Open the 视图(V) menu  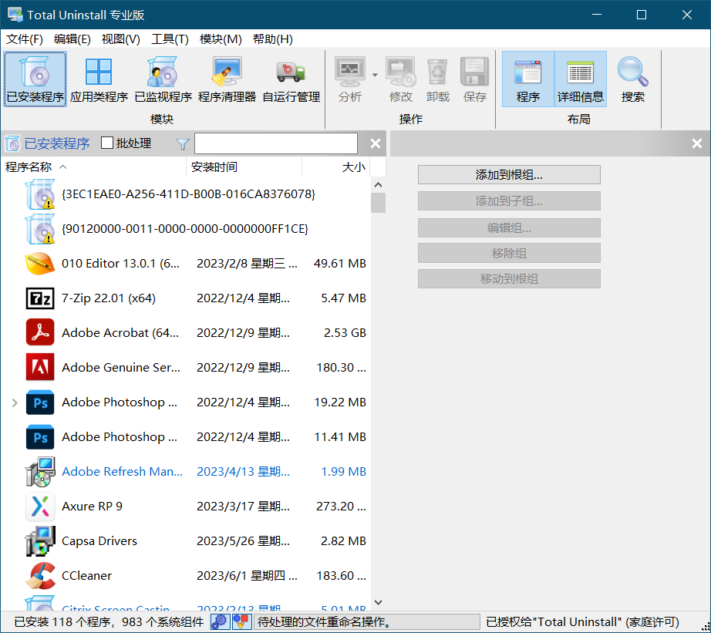click(120, 39)
